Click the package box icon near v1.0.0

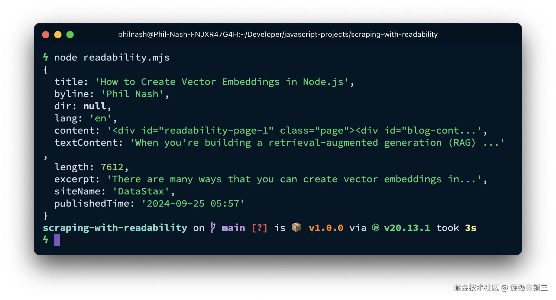click(x=296, y=227)
